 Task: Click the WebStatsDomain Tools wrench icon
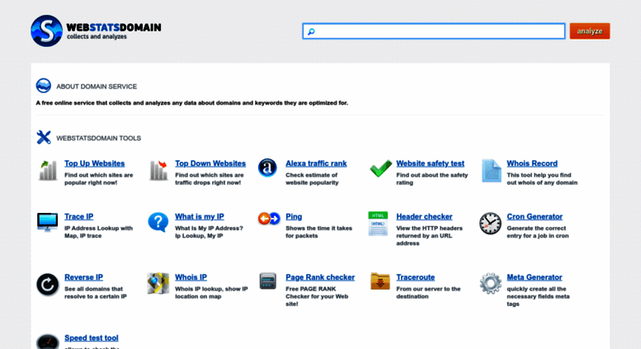44,137
